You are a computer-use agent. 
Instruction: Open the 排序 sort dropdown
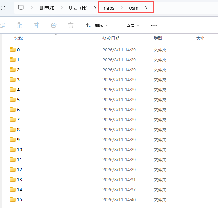(97, 25)
